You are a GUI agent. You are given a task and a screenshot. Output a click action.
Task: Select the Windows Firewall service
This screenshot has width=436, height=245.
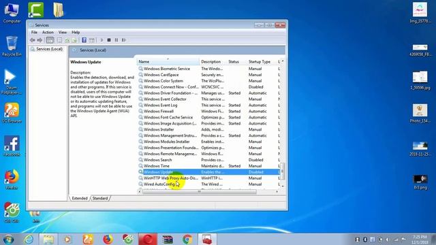pyautogui.click(x=208, y=112)
